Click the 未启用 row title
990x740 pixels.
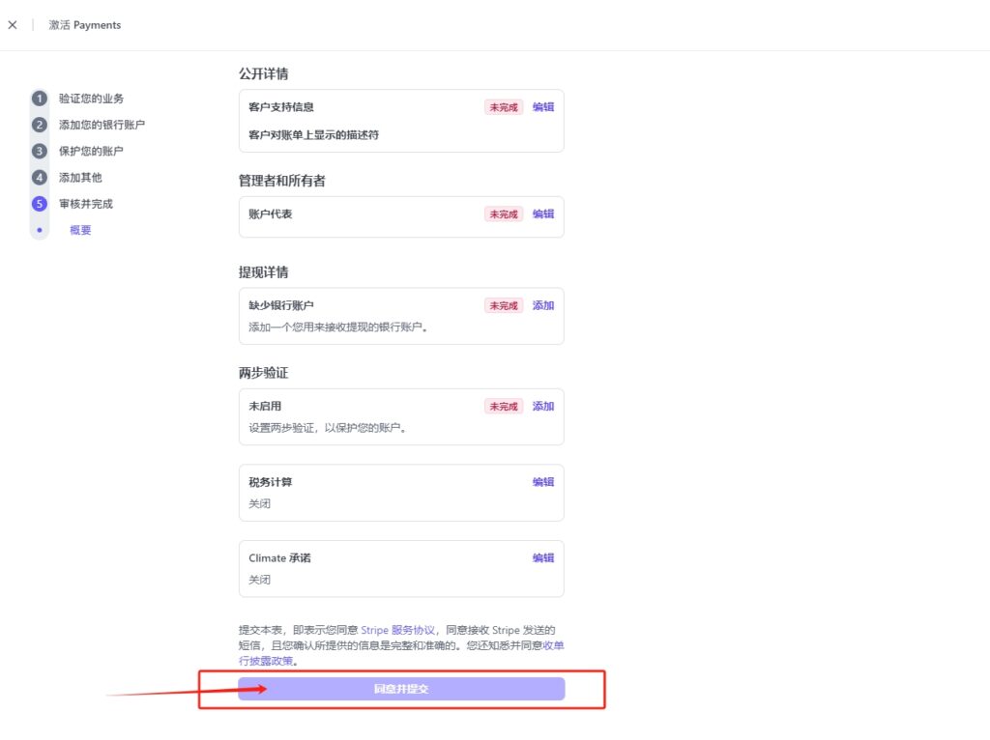(265, 407)
